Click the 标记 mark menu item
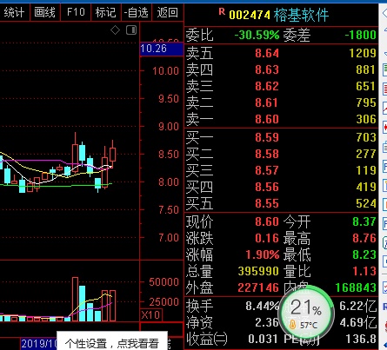387x350 pixels. pos(106,12)
